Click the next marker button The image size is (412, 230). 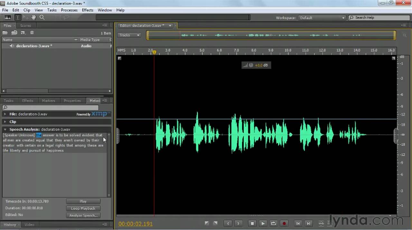tap(238, 224)
